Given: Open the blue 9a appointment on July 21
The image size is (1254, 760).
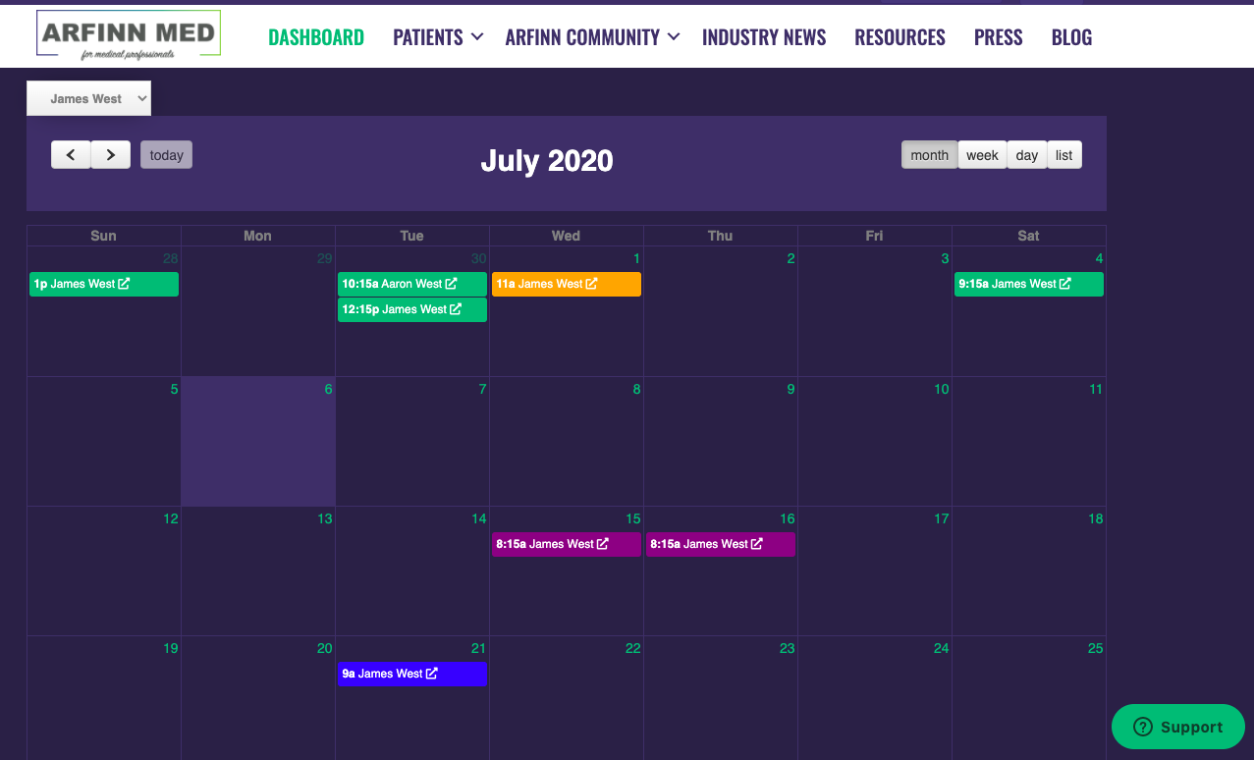Looking at the screenshot, I should pos(412,674).
